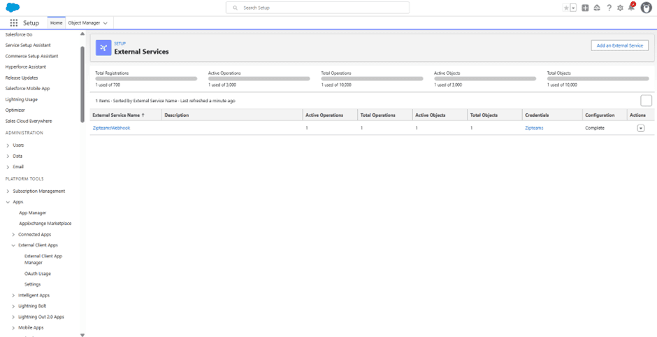Viewport: 657px width, 337px height.
Task: Open the Object Manager tab
Action: tap(84, 23)
